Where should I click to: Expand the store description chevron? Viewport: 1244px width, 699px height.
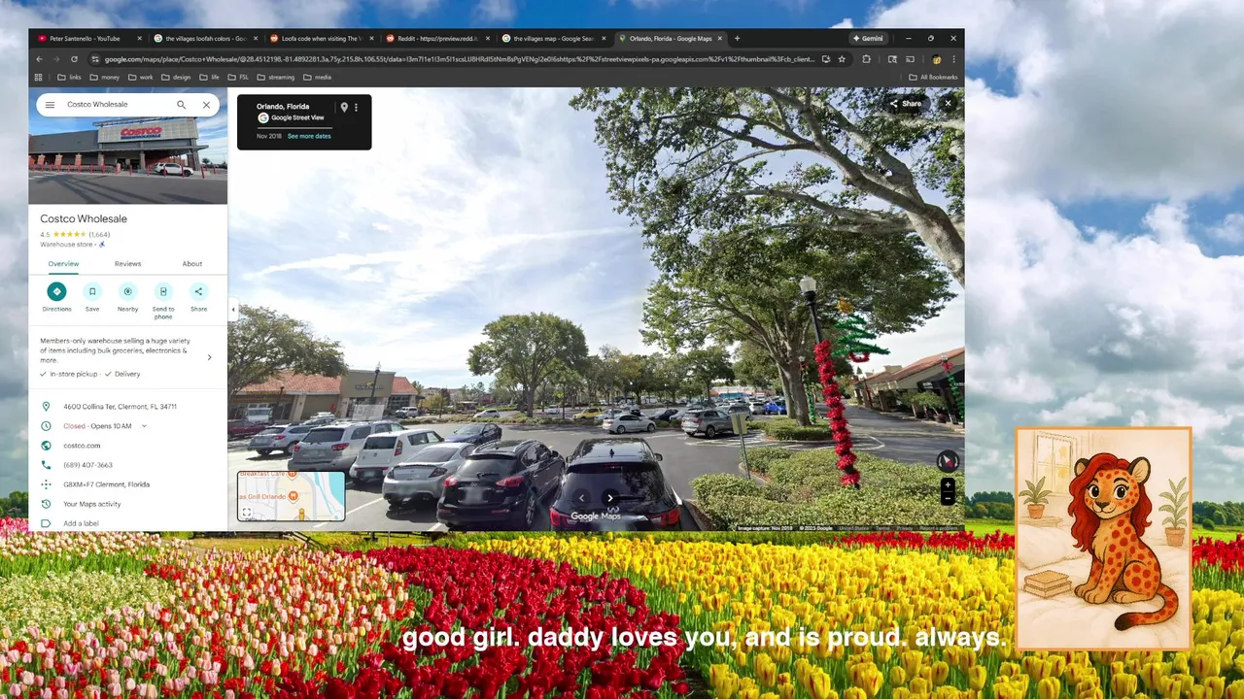point(209,357)
